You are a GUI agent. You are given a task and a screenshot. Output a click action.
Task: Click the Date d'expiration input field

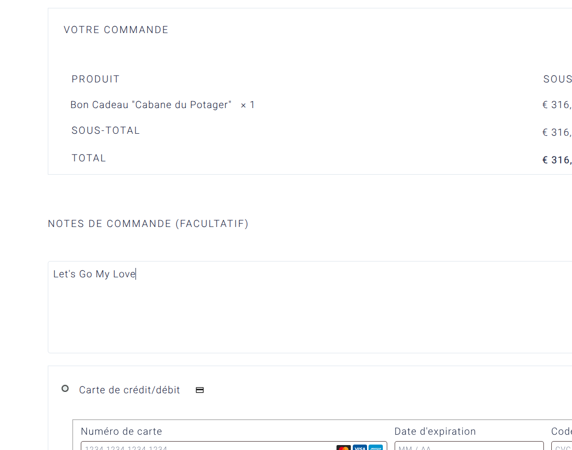point(468,447)
